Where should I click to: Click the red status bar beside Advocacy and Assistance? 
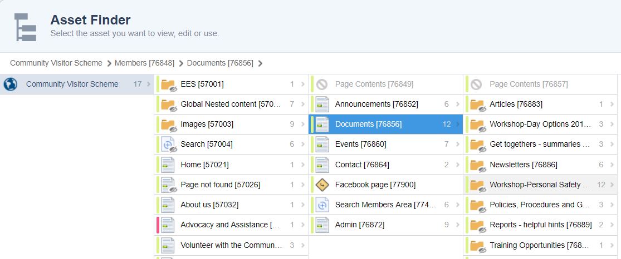coord(158,225)
